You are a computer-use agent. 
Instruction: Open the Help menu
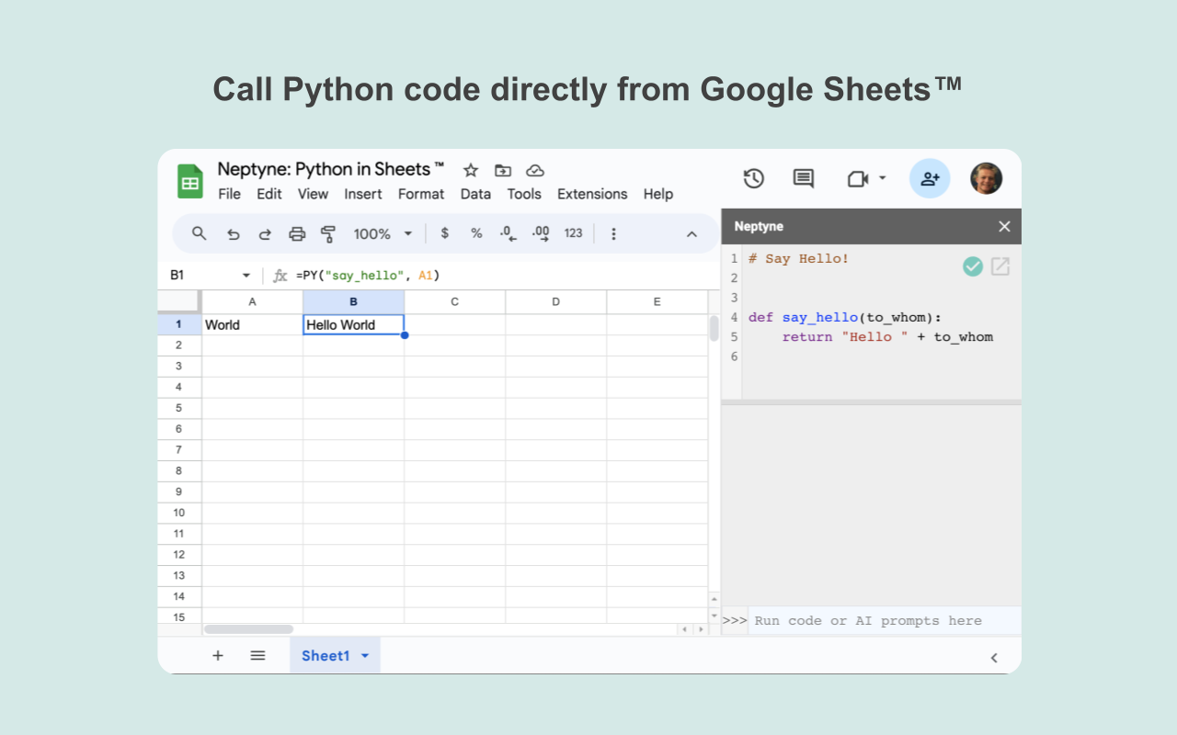(x=658, y=194)
